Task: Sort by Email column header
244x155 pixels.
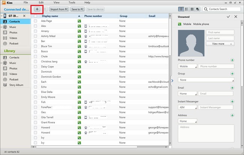Action: (x=152, y=16)
